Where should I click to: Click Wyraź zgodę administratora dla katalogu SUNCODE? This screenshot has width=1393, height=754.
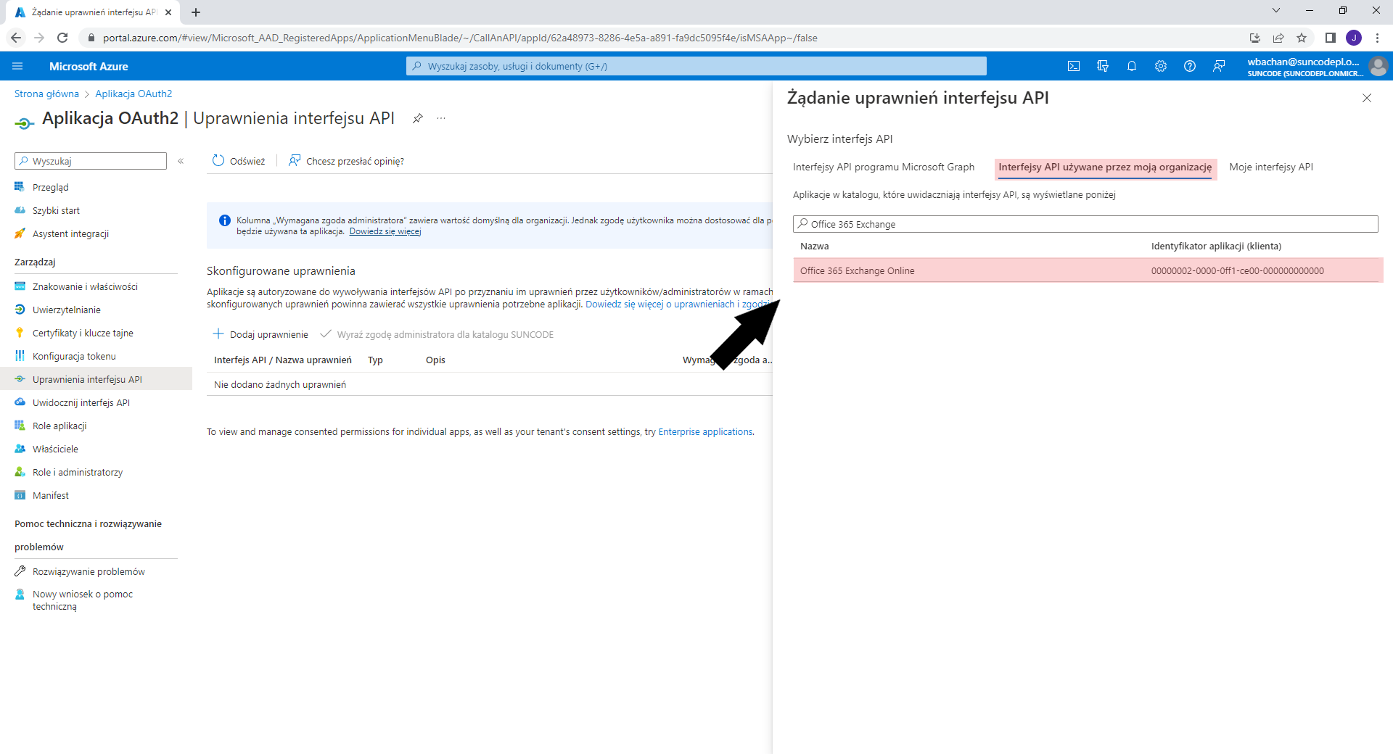(x=437, y=334)
